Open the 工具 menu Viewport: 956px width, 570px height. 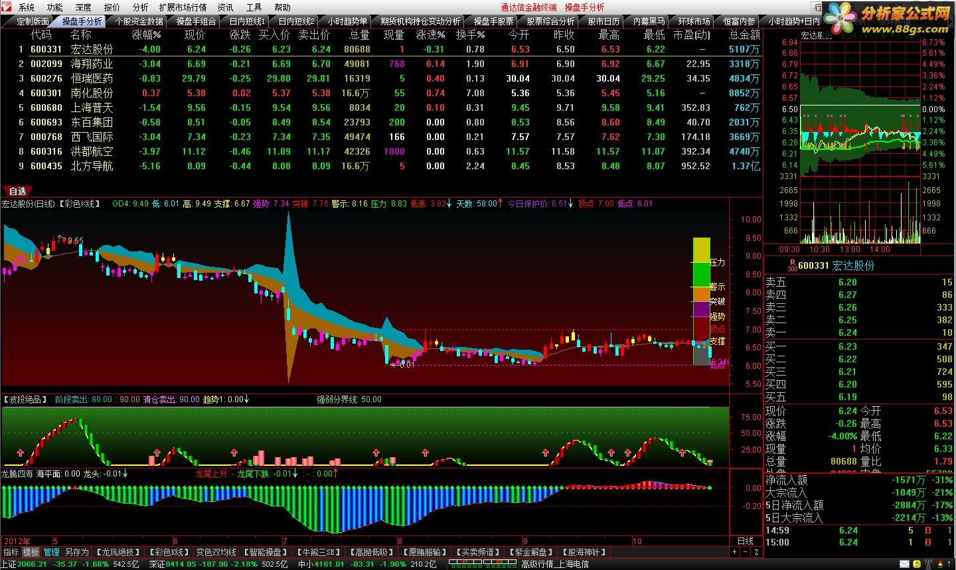(254, 7)
